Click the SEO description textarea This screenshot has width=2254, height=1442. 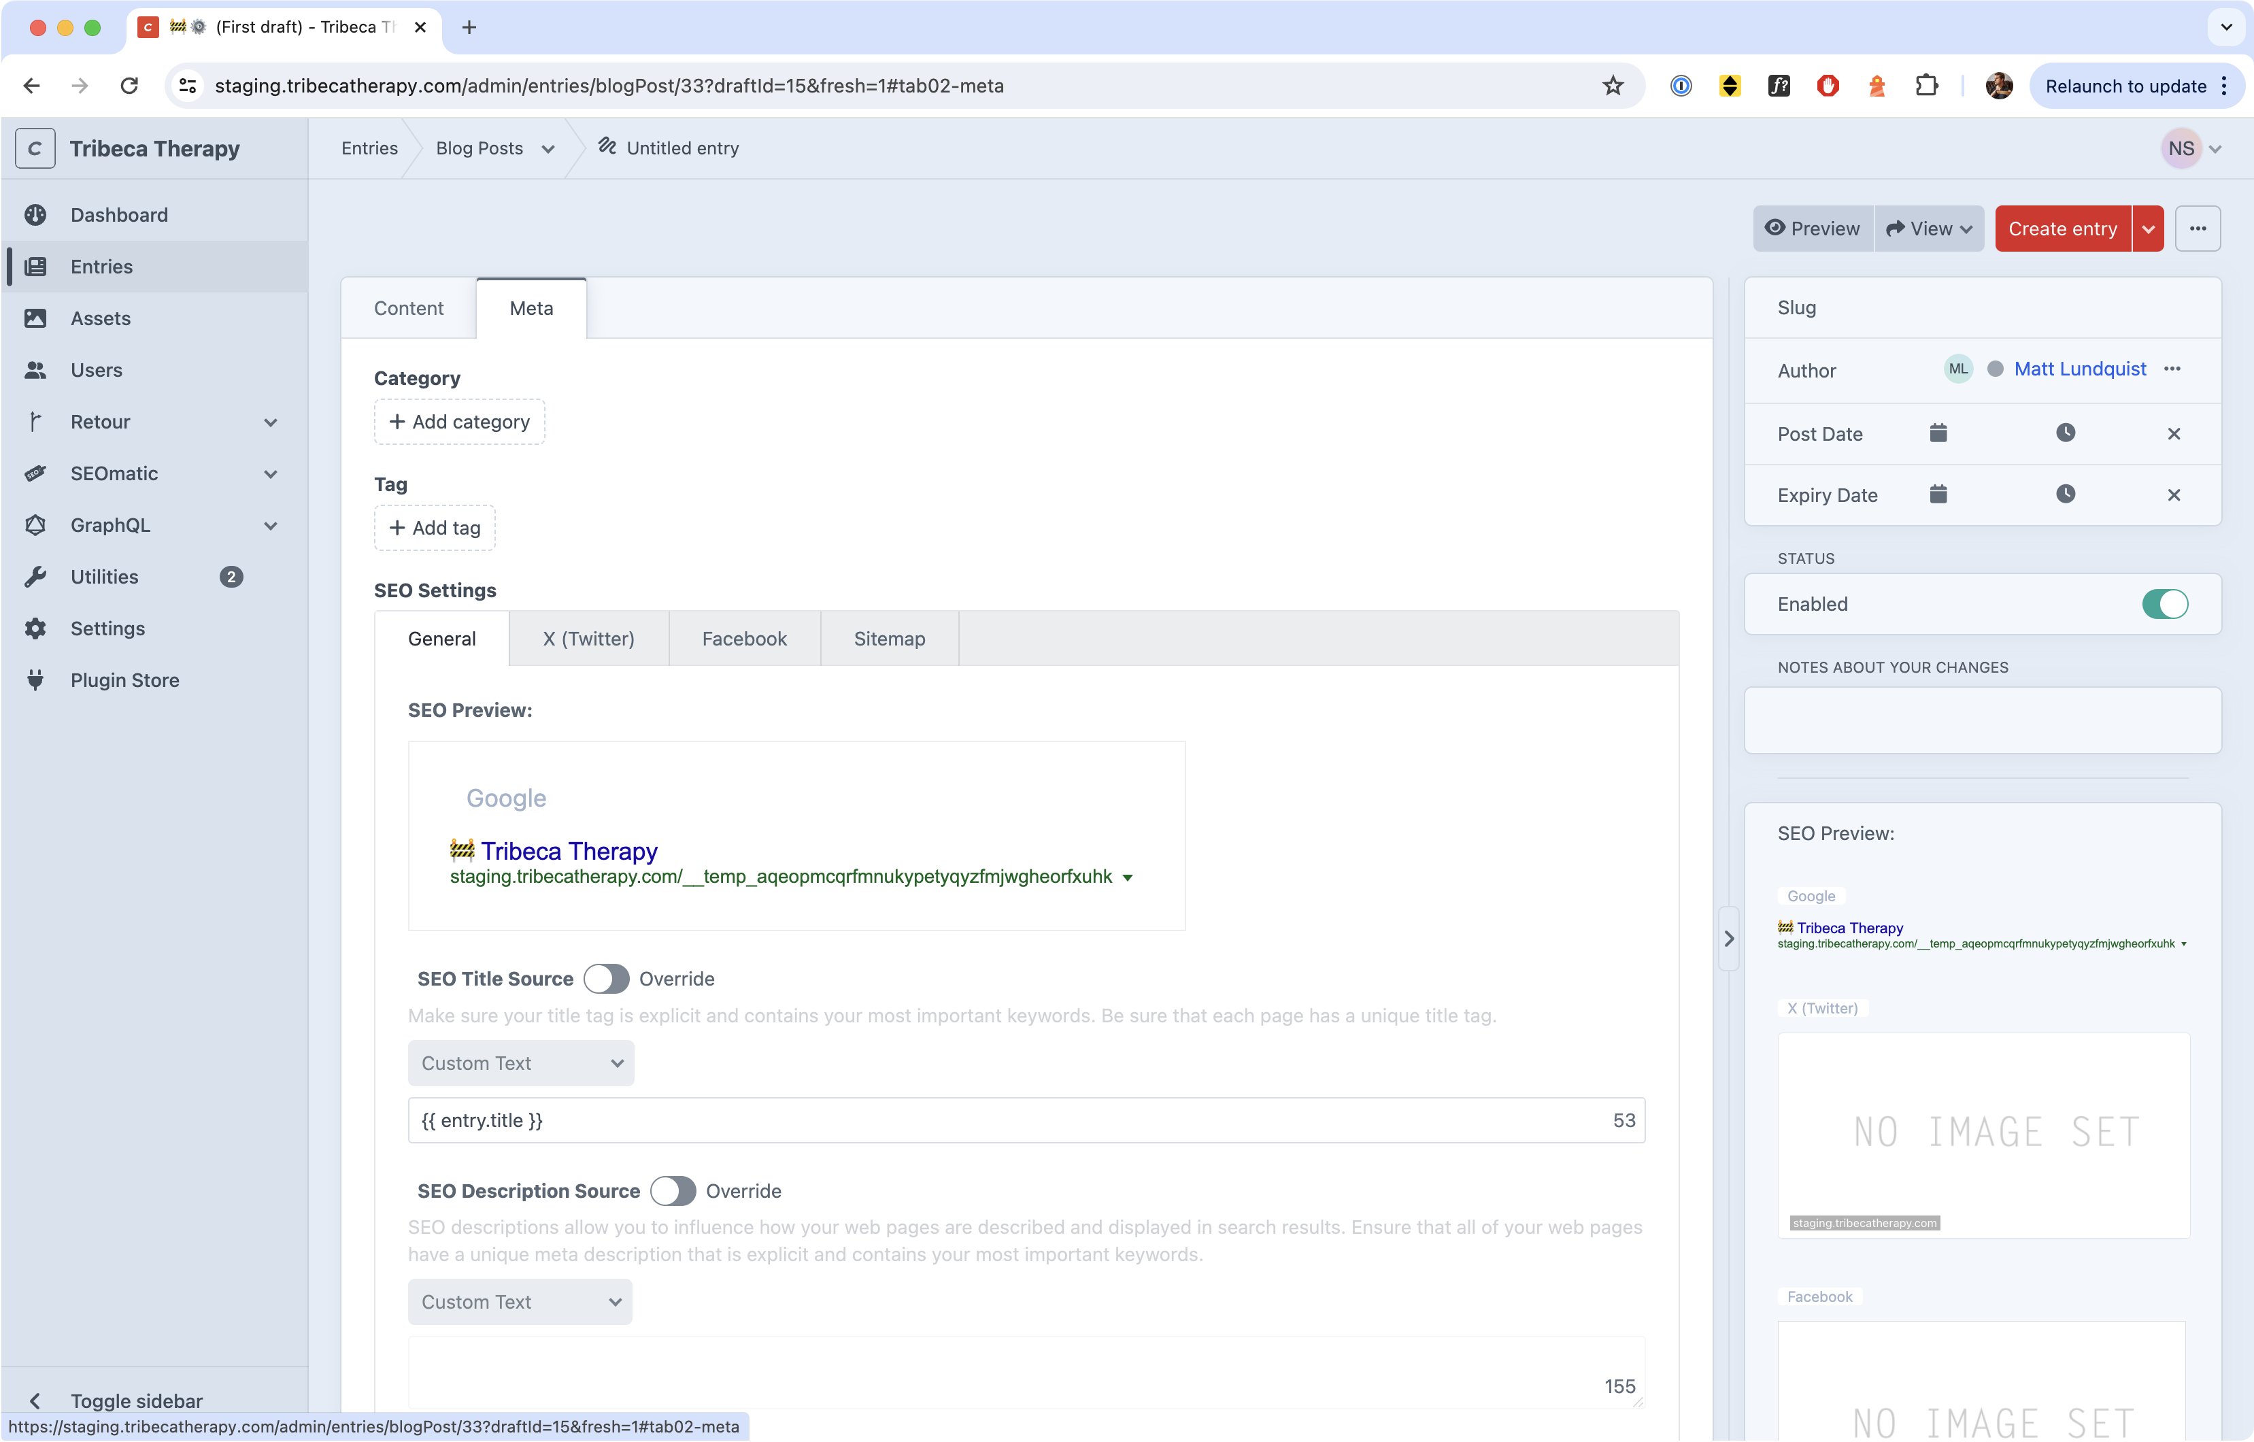click(1027, 1372)
